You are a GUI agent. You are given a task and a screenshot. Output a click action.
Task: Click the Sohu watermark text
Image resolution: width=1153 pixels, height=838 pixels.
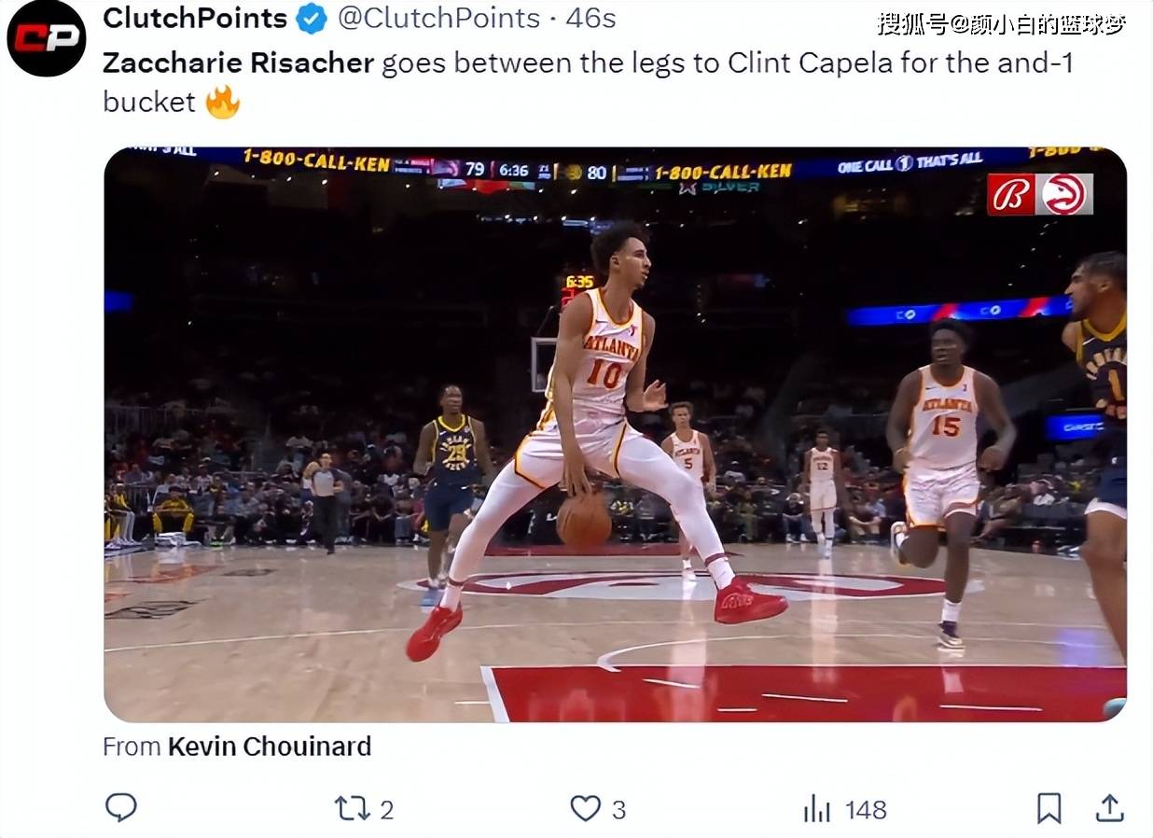pos(1002,24)
